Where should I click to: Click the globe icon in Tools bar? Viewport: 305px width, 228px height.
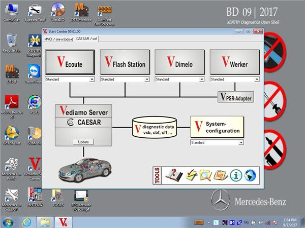click(250, 175)
